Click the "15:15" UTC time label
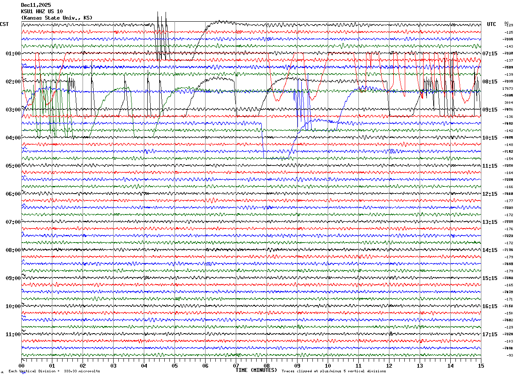This screenshot has height=377, width=515. (x=490, y=278)
